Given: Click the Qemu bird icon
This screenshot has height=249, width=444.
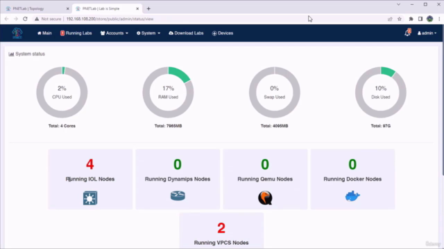Looking at the screenshot, I should [265, 198].
